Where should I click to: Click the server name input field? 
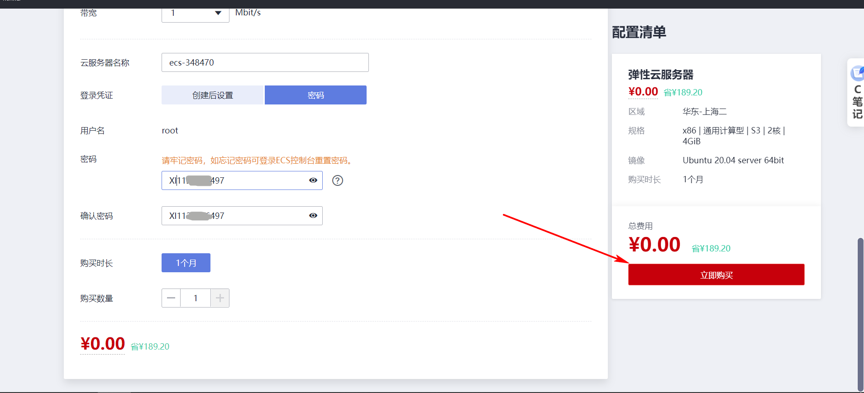pos(265,62)
